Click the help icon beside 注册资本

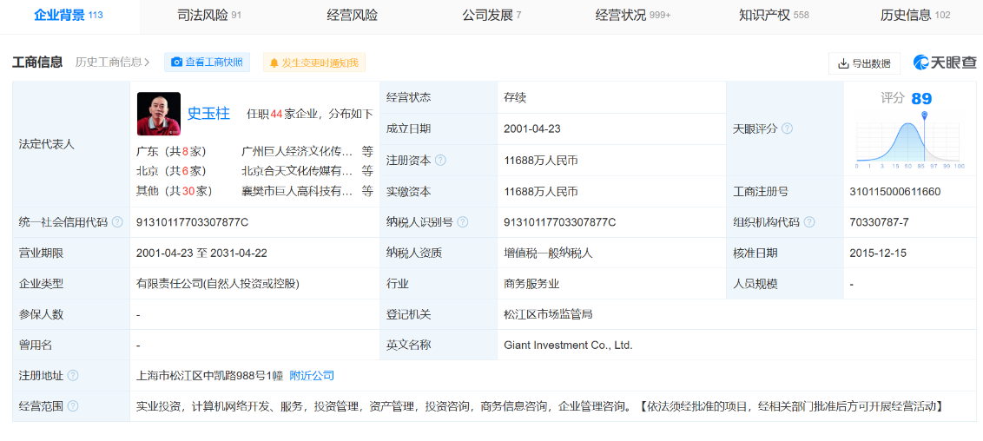pos(440,160)
